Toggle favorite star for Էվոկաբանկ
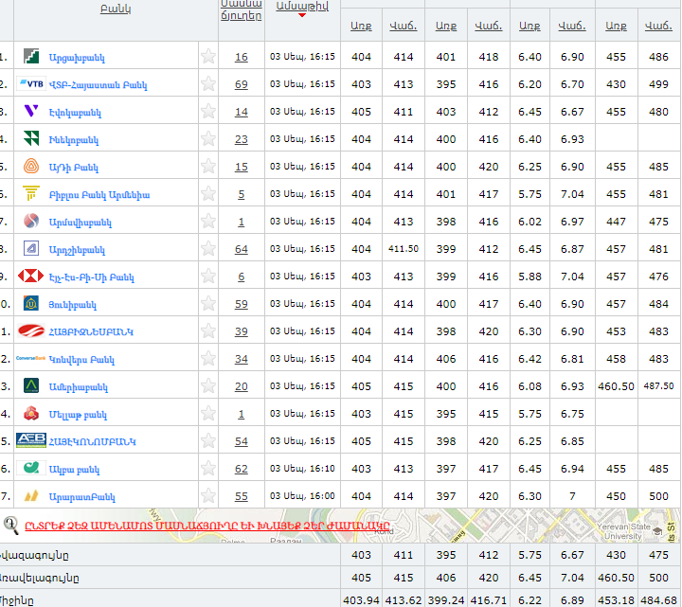The image size is (682, 607). tap(208, 111)
